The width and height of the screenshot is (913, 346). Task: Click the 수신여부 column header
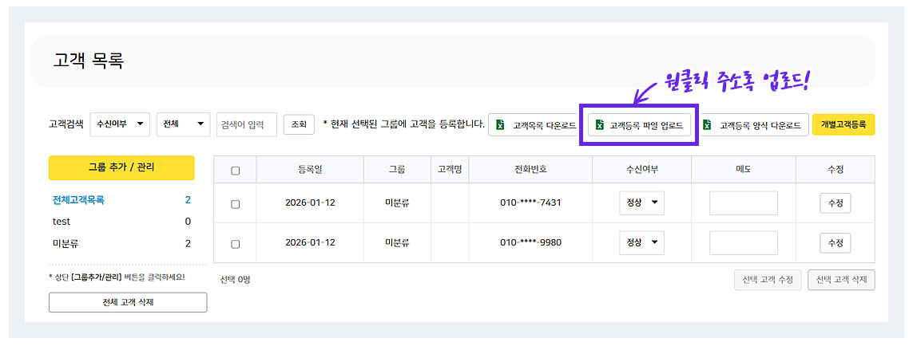coord(641,170)
